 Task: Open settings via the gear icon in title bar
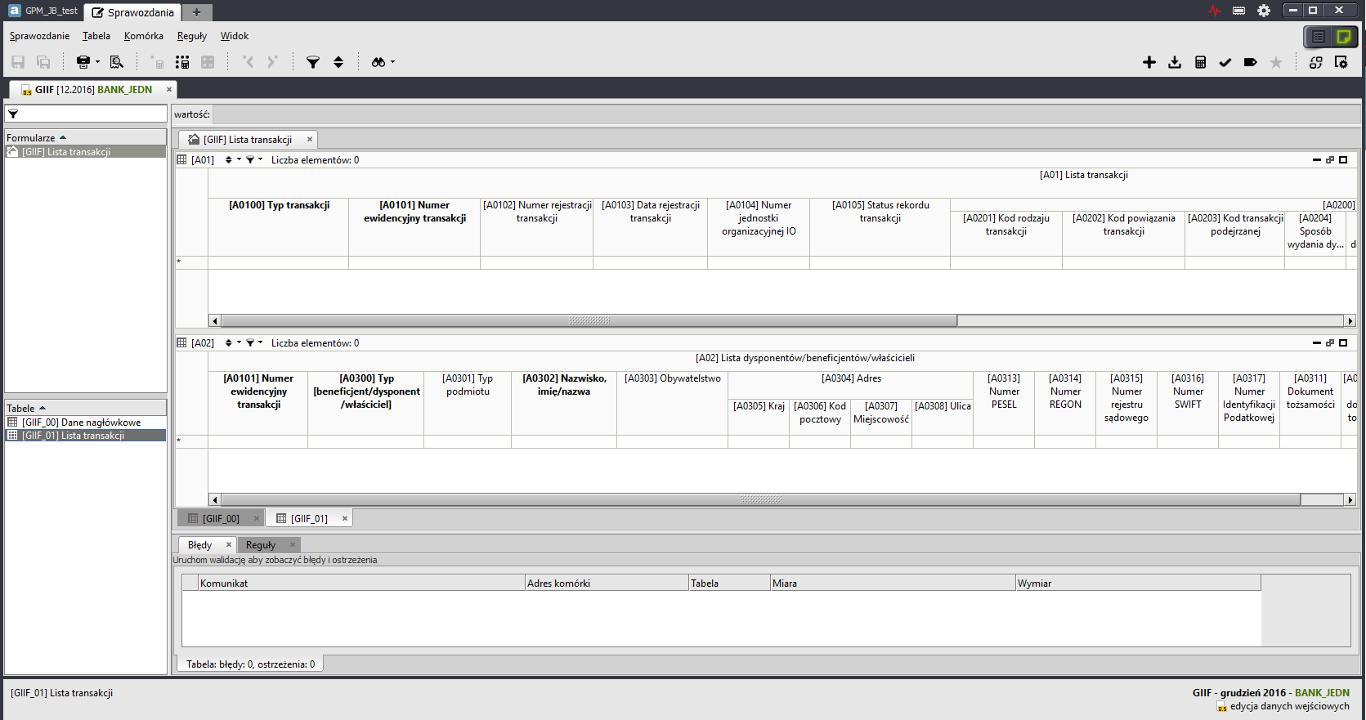[1264, 11]
